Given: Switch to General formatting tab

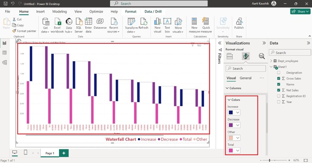Looking at the screenshot, I should coord(246,78).
